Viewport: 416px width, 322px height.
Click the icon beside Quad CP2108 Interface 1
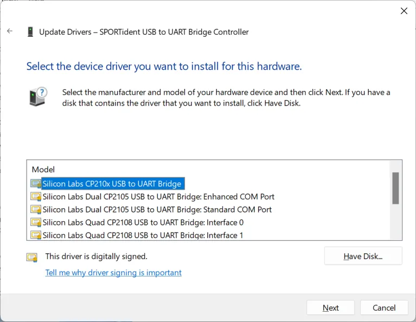[x=36, y=235]
